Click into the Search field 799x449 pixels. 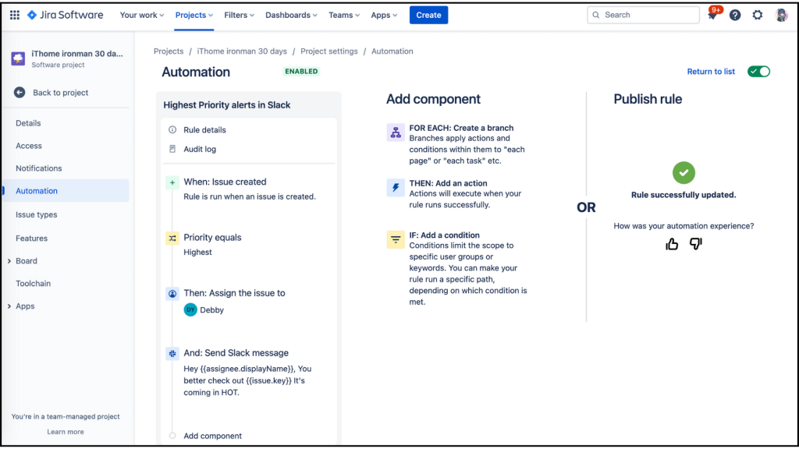pos(643,16)
